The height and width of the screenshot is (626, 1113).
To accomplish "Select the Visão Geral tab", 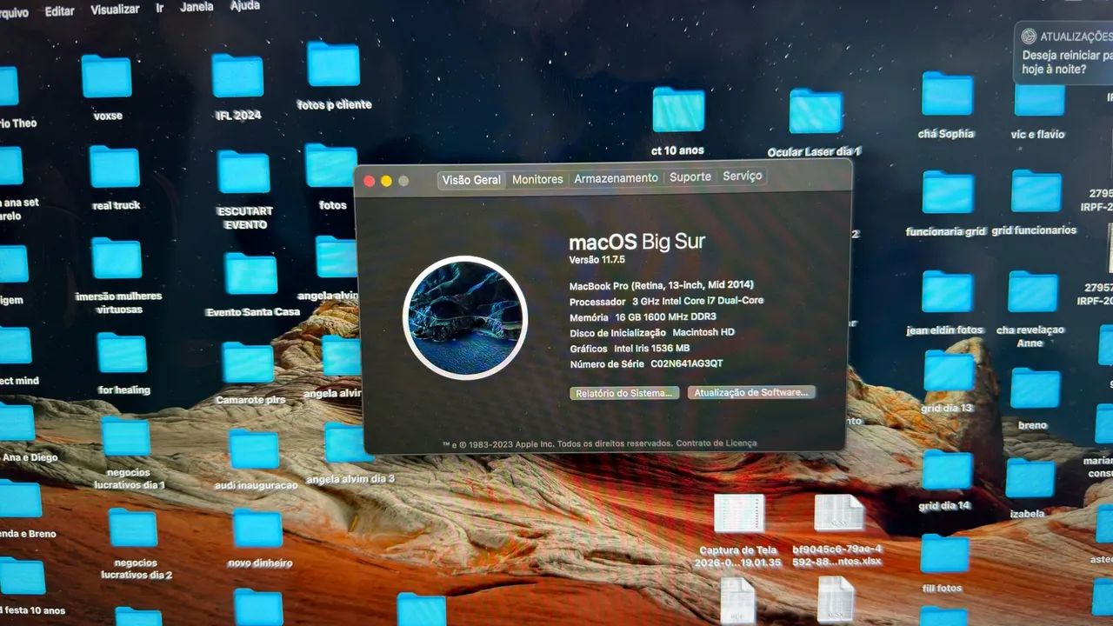I will click(471, 180).
